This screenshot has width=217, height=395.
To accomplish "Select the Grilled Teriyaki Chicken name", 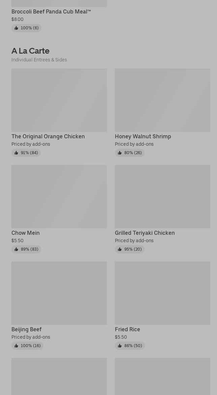I will 145,233.
